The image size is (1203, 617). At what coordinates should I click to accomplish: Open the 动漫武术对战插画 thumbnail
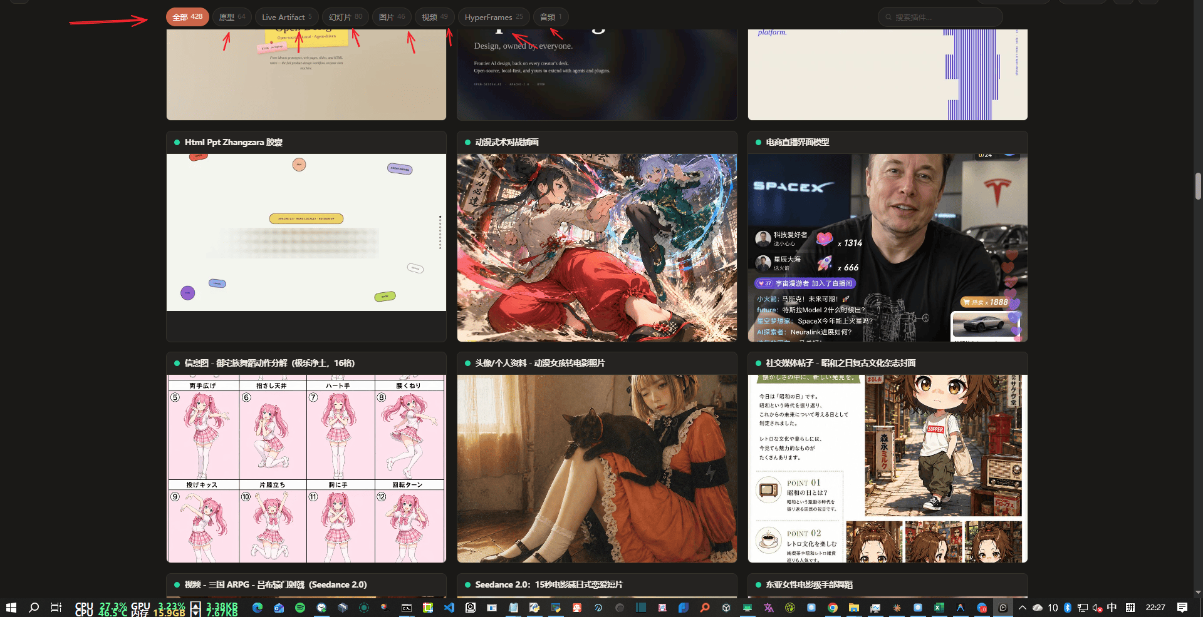[x=596, y=248]
